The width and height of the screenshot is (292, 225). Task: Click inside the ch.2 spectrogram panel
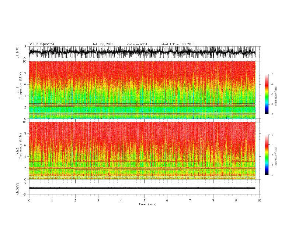(142, 151)
